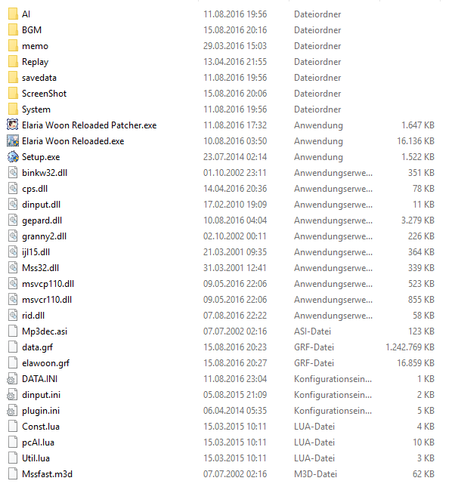Screen dimensions: 458x484
Task: Click the size value '1.242.769 KB'
Action: [x=410, y=347]
